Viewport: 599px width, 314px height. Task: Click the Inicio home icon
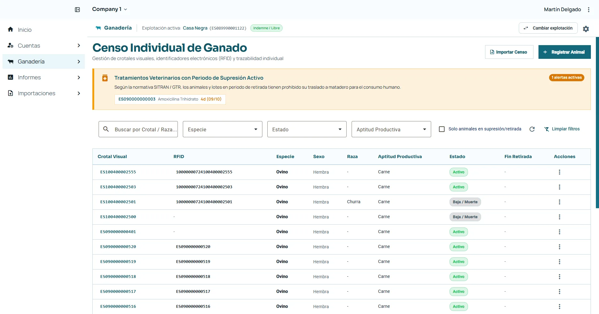pyautogui.click(x=10, y=29)
